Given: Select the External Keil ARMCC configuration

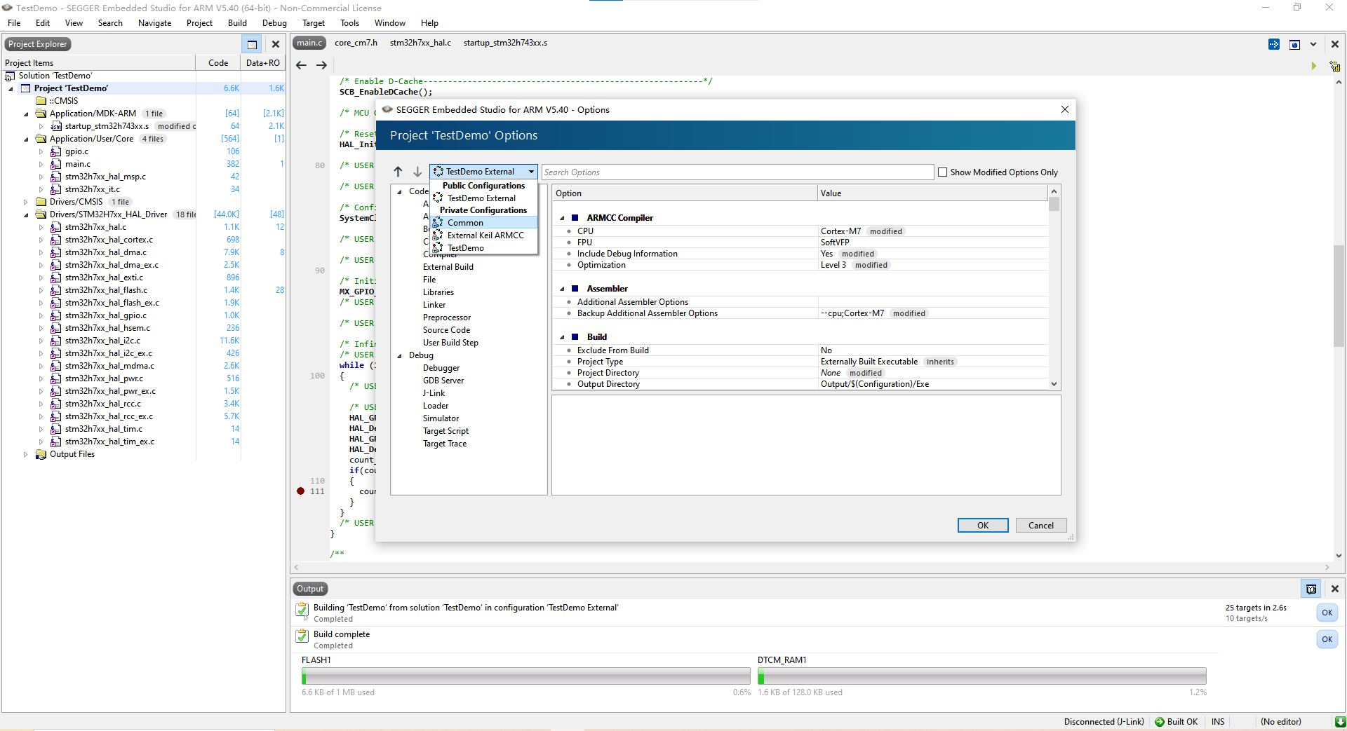Looking at the screenshot, I should [485, 235].
